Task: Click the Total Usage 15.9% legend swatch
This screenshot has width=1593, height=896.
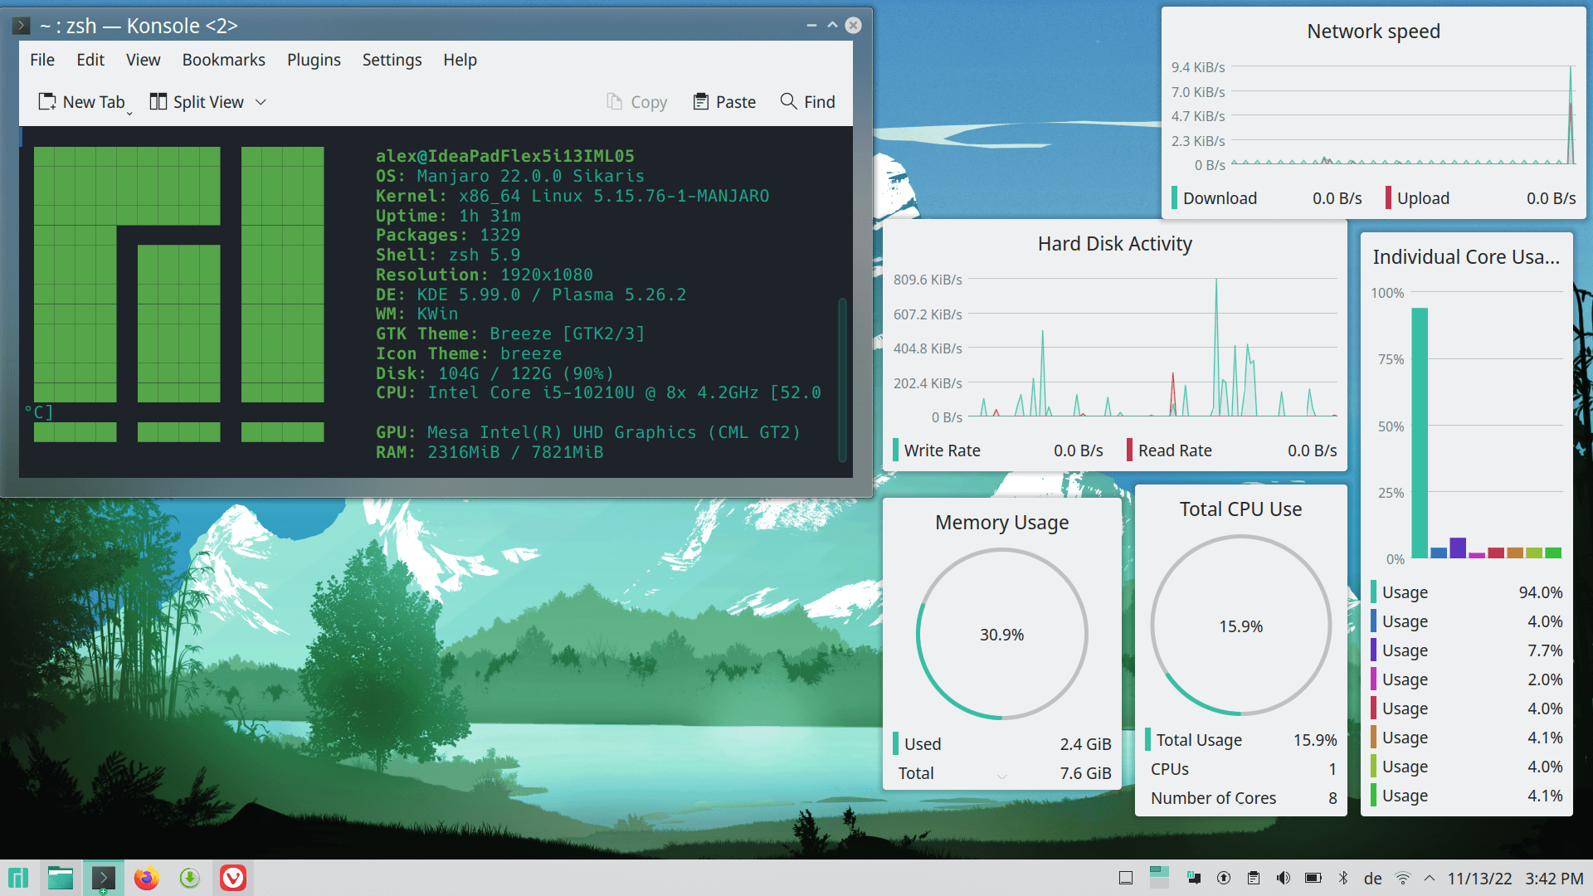Action: point(1147,739)
